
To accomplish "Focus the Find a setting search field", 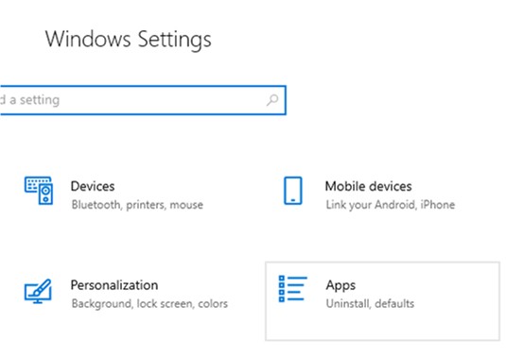I will tap(143, 100).
